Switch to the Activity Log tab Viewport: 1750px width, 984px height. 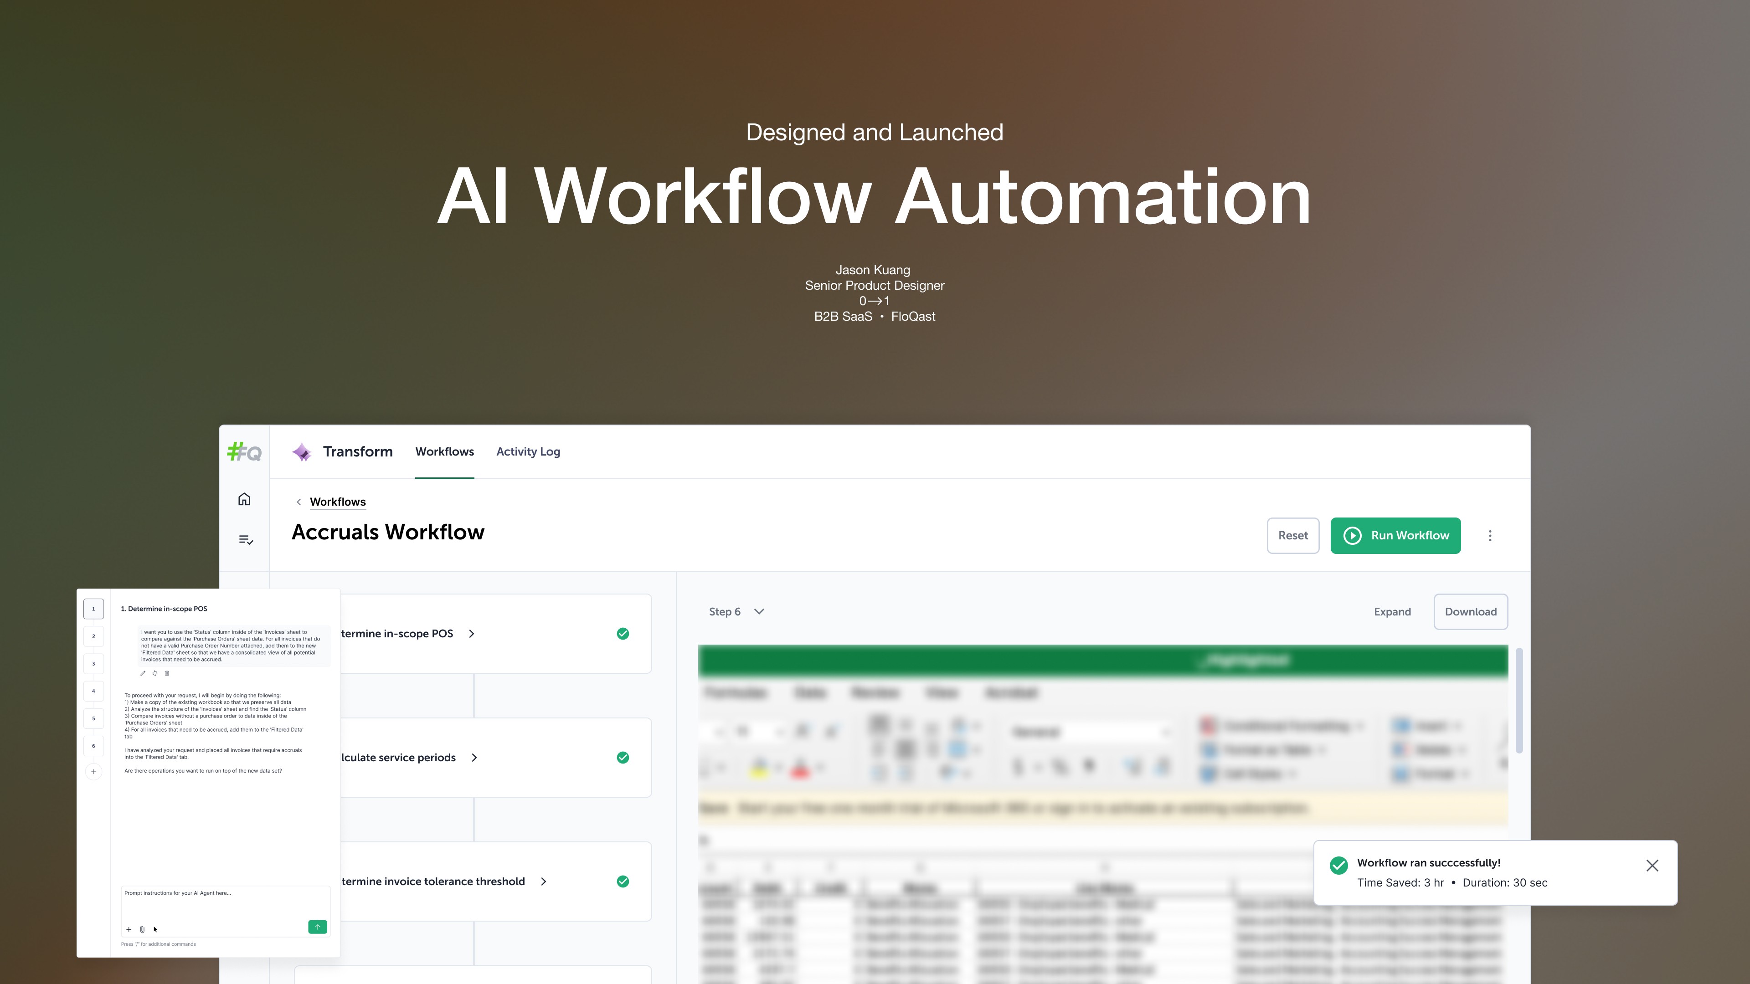coord(528,451)
